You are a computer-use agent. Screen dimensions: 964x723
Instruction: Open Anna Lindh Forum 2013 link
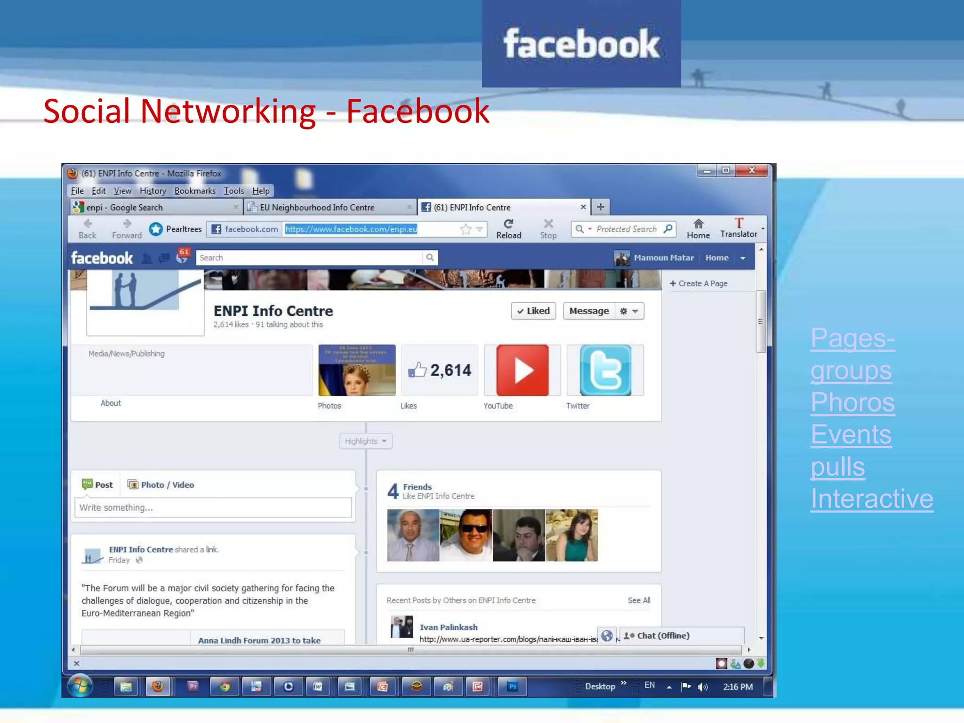(x=259, y=640)
